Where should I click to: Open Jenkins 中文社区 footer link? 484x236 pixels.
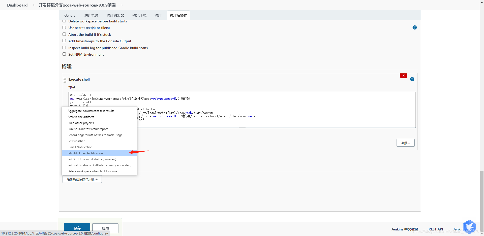pyautogui.click(x=405, y=229)
